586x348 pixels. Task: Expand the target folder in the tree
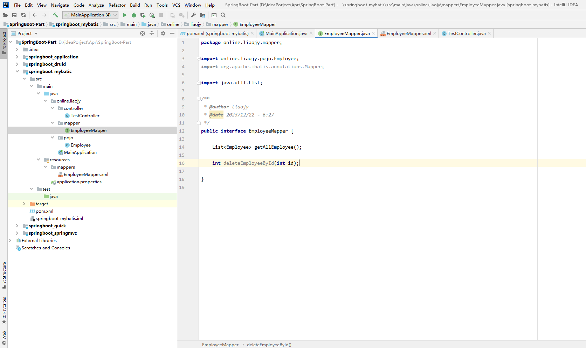(24, 204)
